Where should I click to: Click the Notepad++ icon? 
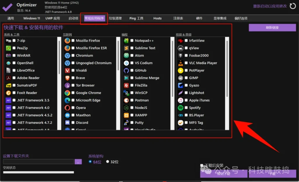126,41
